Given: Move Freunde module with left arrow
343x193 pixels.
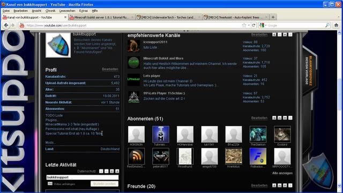Looking at the screenshot, I should [274, 185].
